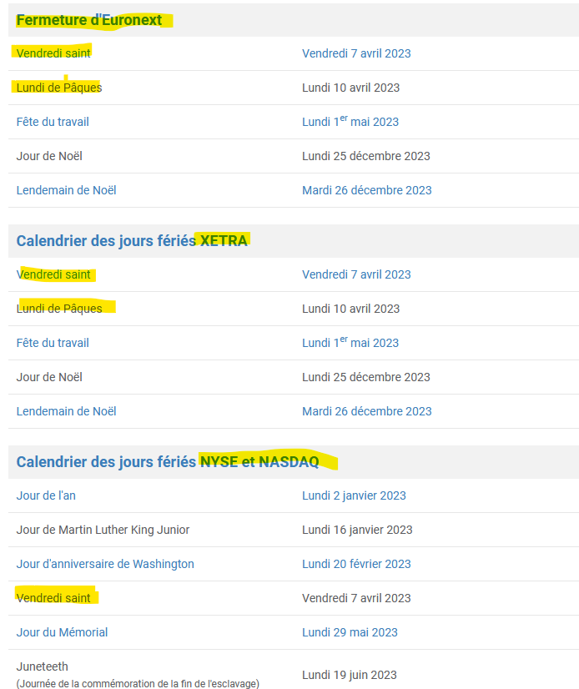The width and height of the screenshot is (579, 689).
Task: Click the 'Jour de l'an' row label
Action: point(46,495)
